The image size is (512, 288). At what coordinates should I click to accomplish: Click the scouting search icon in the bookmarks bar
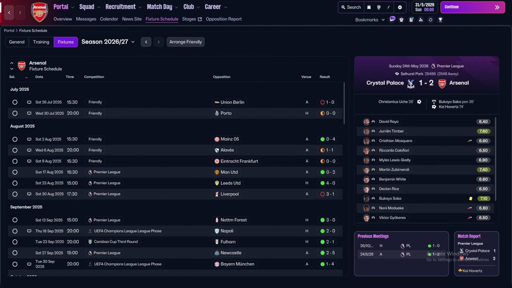point(421,20)
